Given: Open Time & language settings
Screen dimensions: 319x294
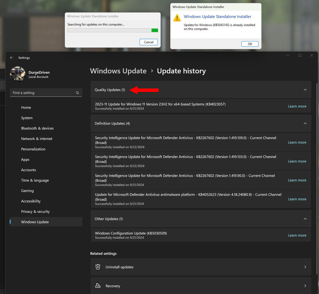Looking at the screenshot, I should (46, 180).
